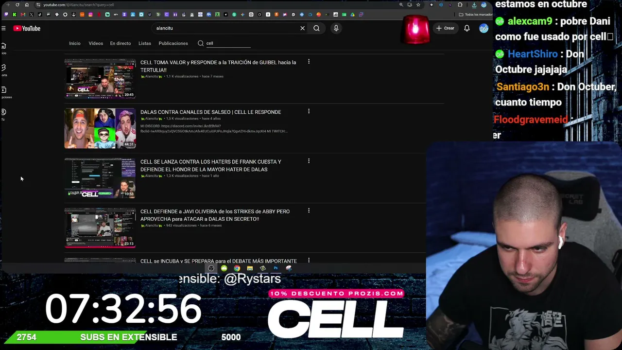Viewport: 622px width, 350px height.
Task: Click the browser address bar URL
Action: pyautogui.click(x=79, y=5)
